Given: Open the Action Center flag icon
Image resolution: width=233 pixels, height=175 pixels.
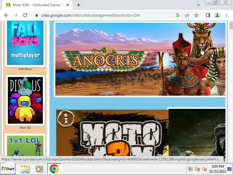Looking at the screenshot, I should point(197,169).
